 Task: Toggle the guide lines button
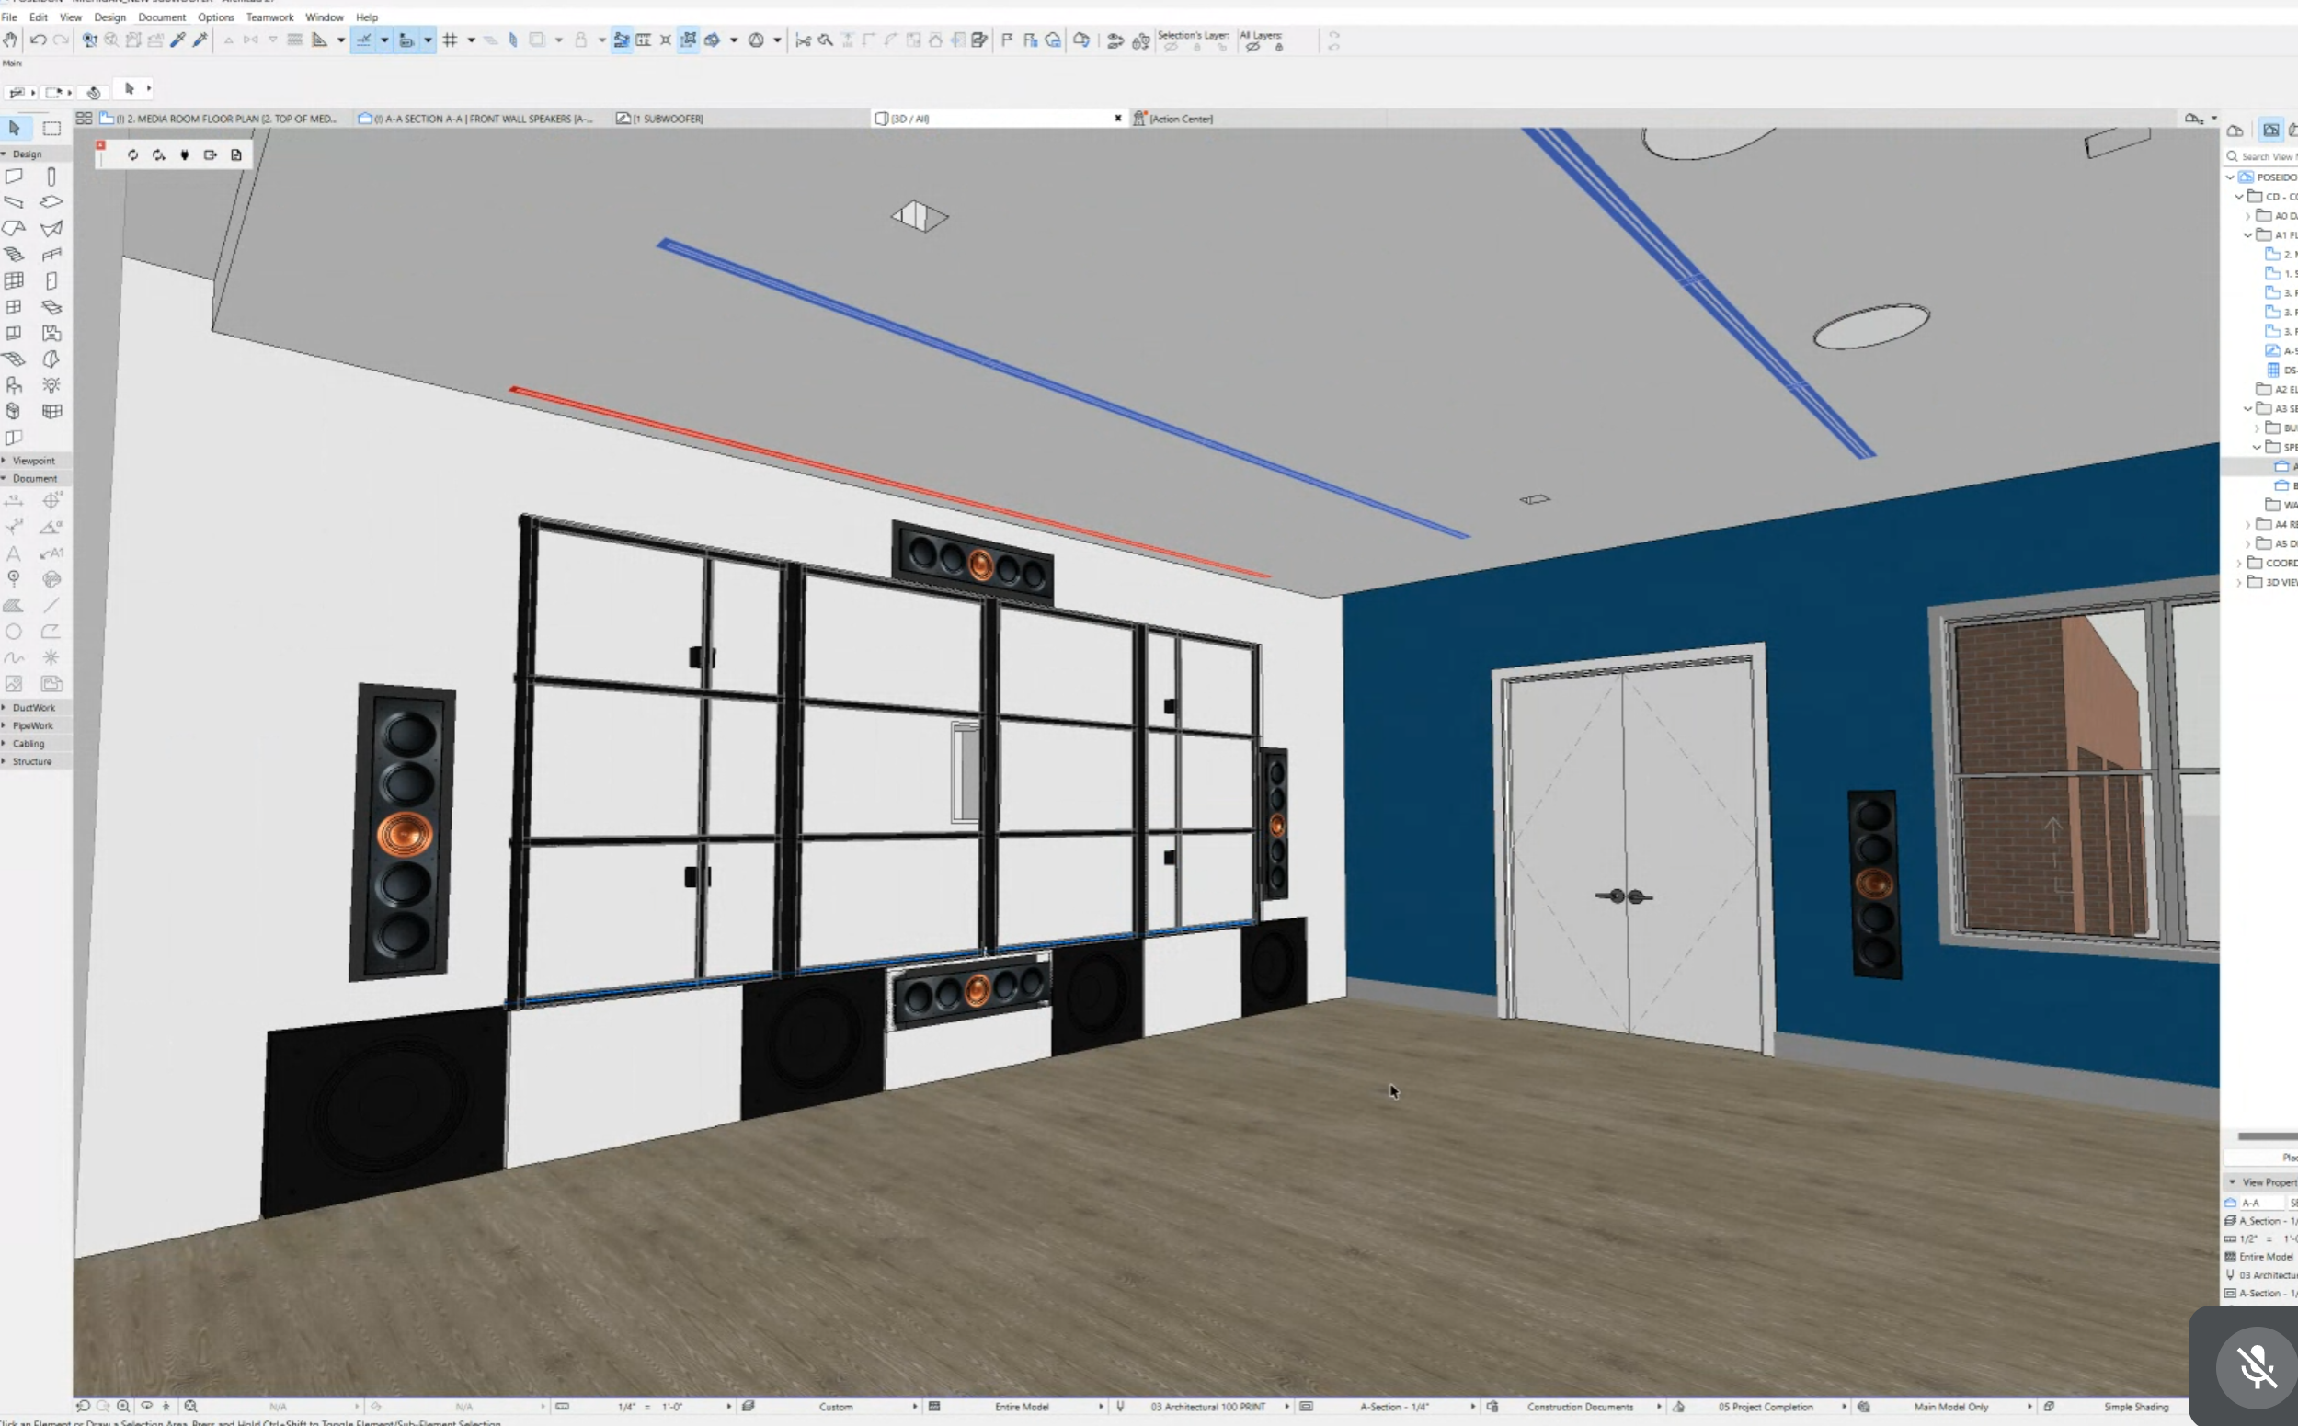[363, 40]
